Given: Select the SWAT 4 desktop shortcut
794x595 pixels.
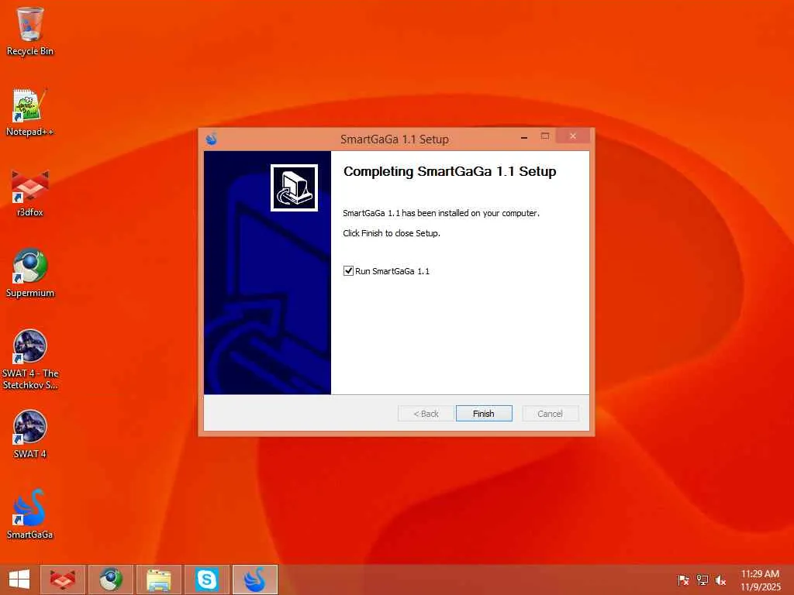Looking at the screenshot, I should pyautogui.click(x=30, y=434).
